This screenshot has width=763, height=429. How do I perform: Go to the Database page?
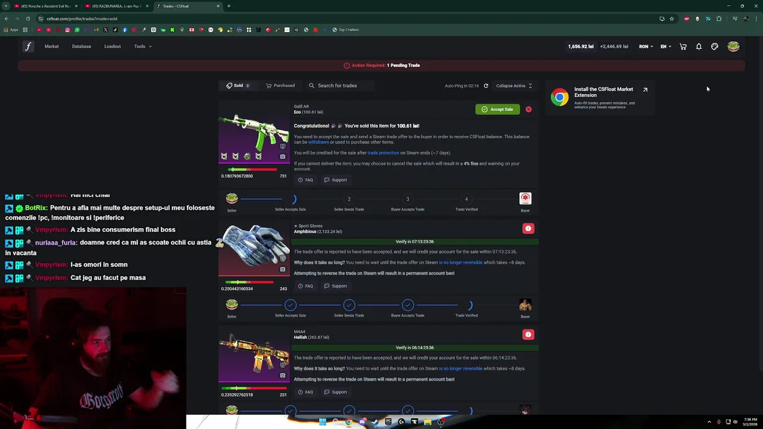click(x=82, y=46)
